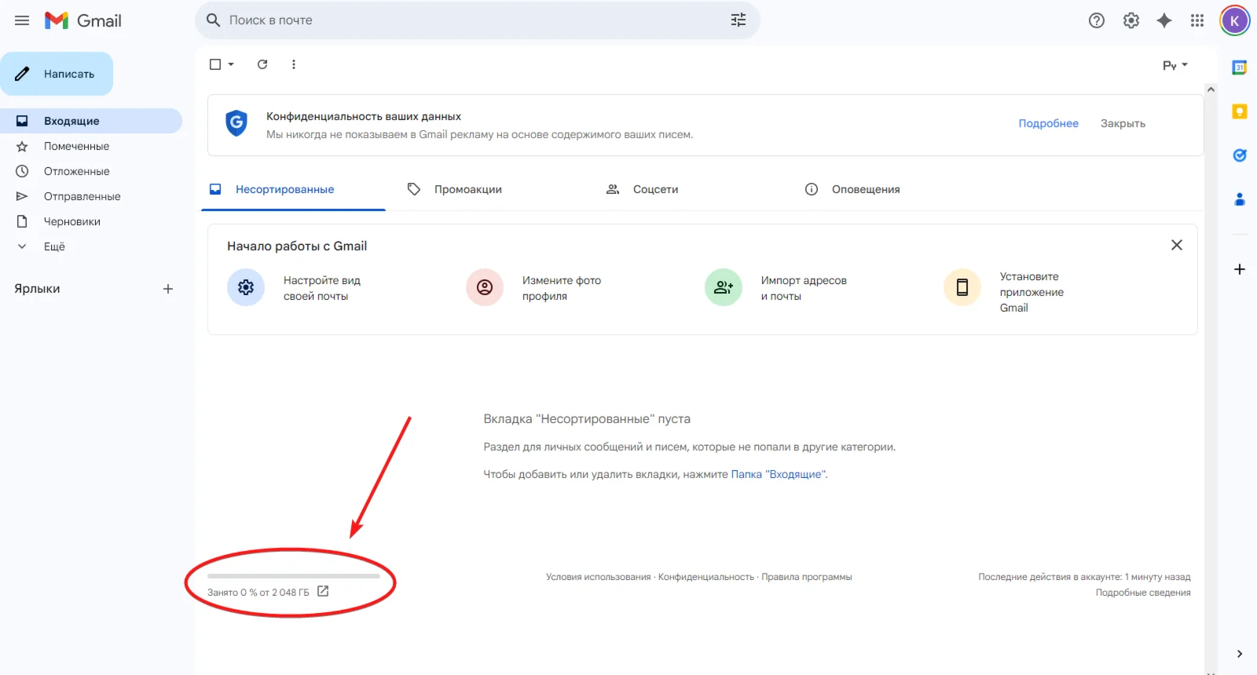This screenshot has width=1257, height=675.
Task: Open the input language Ру dropdown
Action: (x=1175, y=65)
